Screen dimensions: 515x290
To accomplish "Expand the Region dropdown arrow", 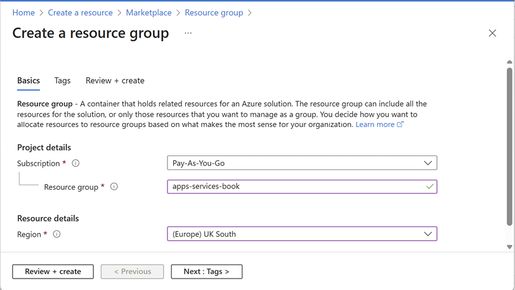I will pyautogui.click(x=427, y=234).
